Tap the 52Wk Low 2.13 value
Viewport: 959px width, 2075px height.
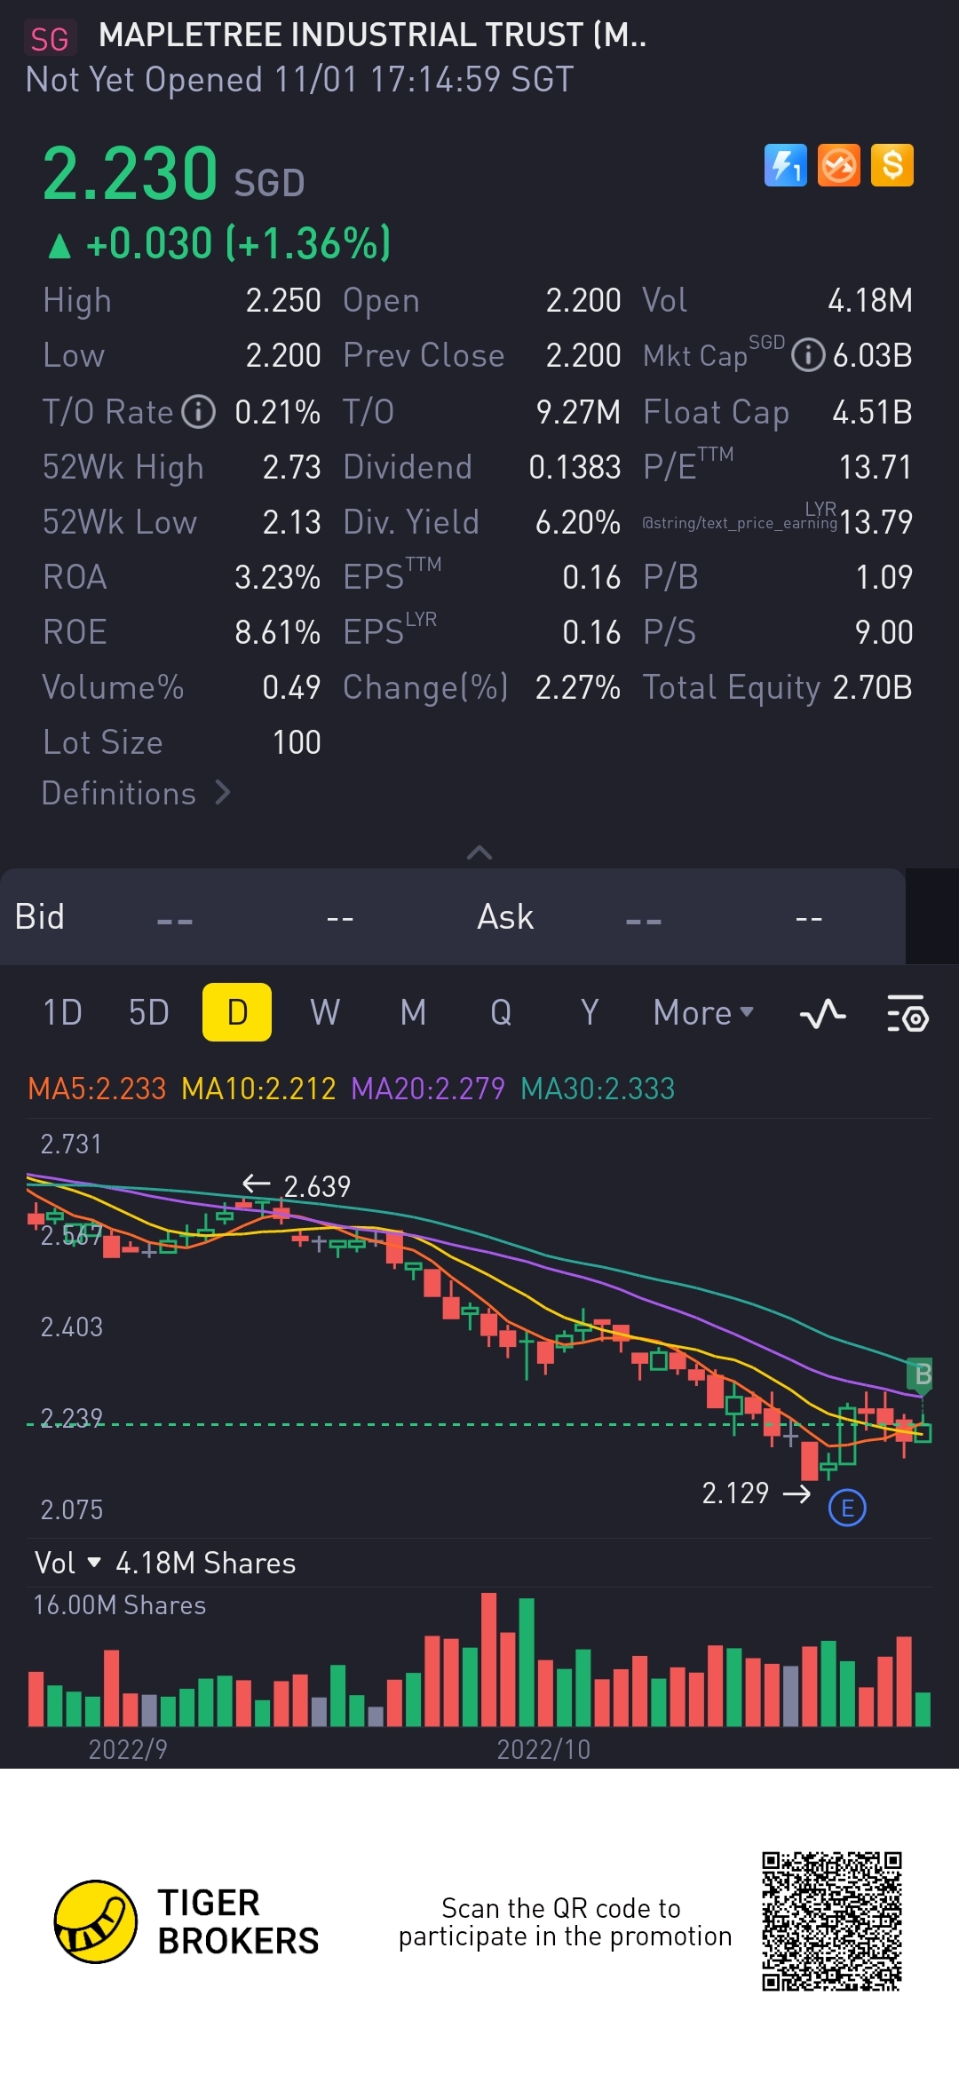(291, 522)
